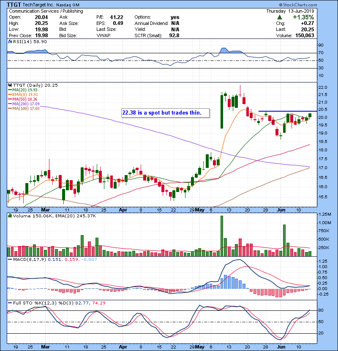Click the Open value '20.04'

click(41, 17)
